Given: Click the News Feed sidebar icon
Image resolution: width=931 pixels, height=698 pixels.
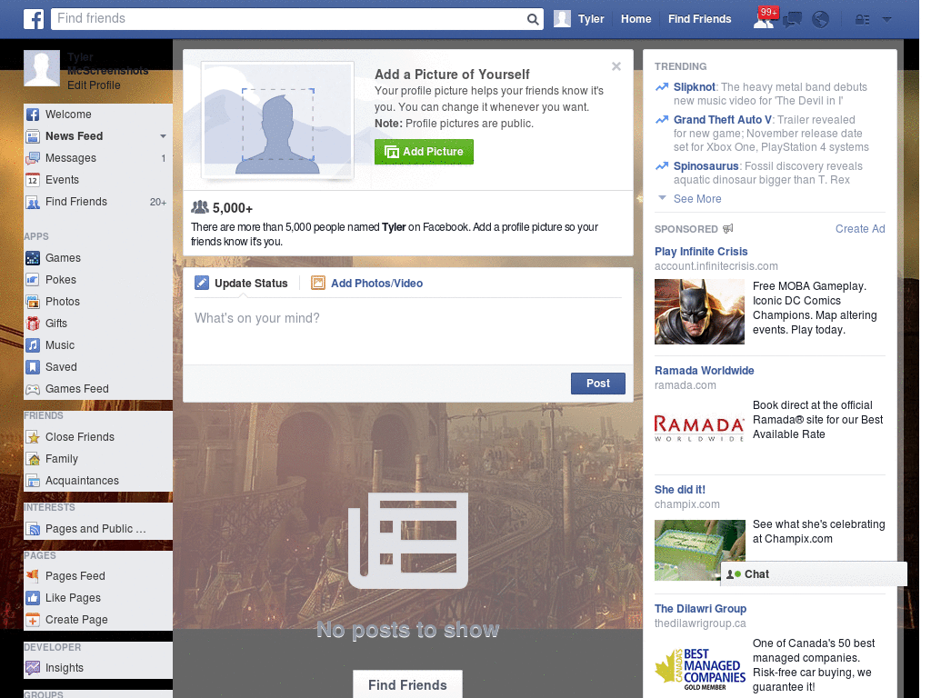Looking at the screenshot, I should tap(33, 136).
